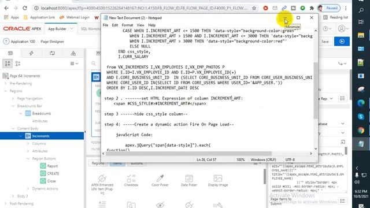This screenshot has width=370, height=208.
Task: Select Close button in tree
Action: click(x=51, y=181)
